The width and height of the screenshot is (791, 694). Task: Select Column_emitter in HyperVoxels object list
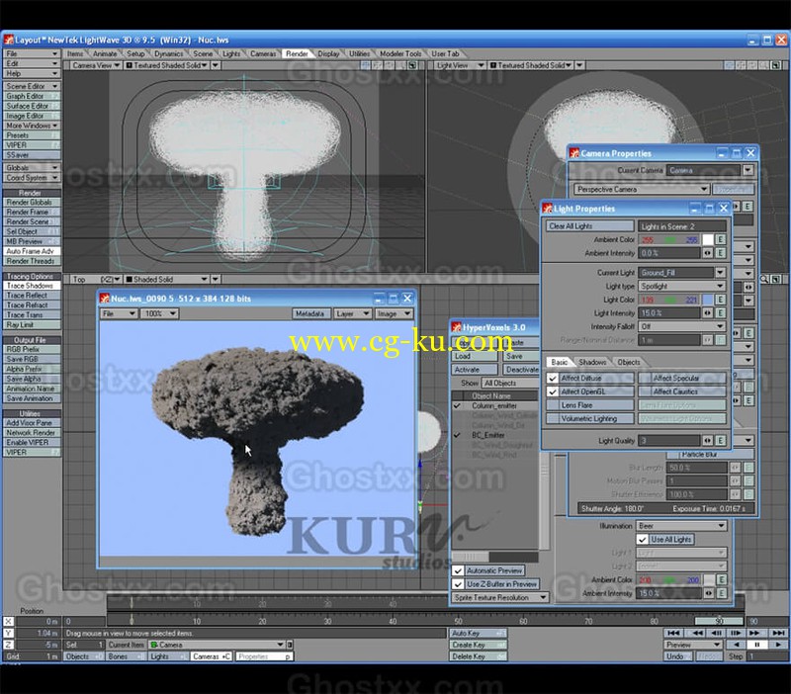coord(494,406)
